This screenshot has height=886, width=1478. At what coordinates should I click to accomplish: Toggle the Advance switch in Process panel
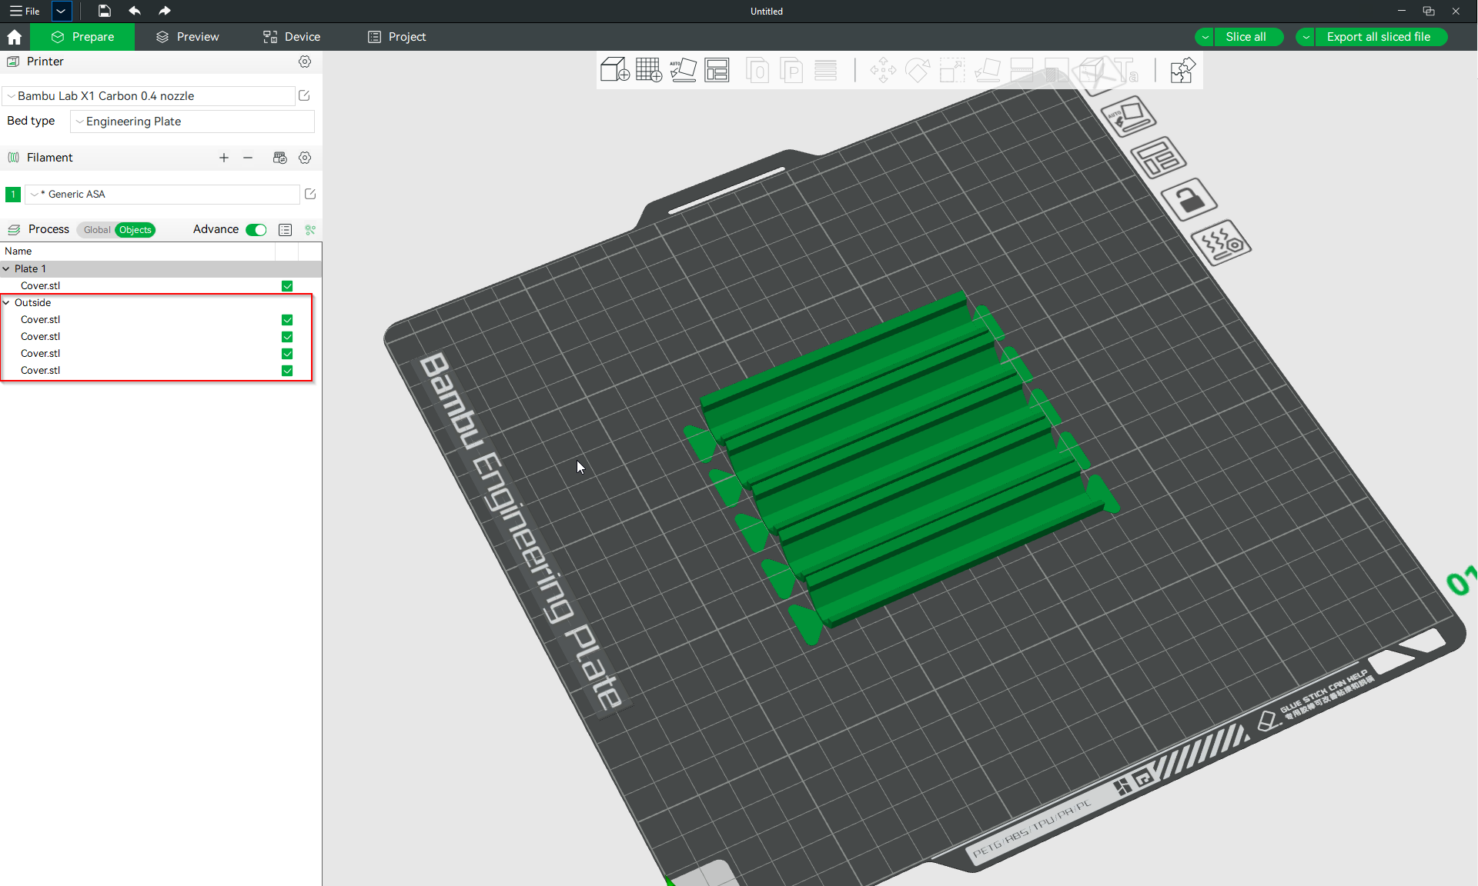pyautogui.click(x=255, y=229)
